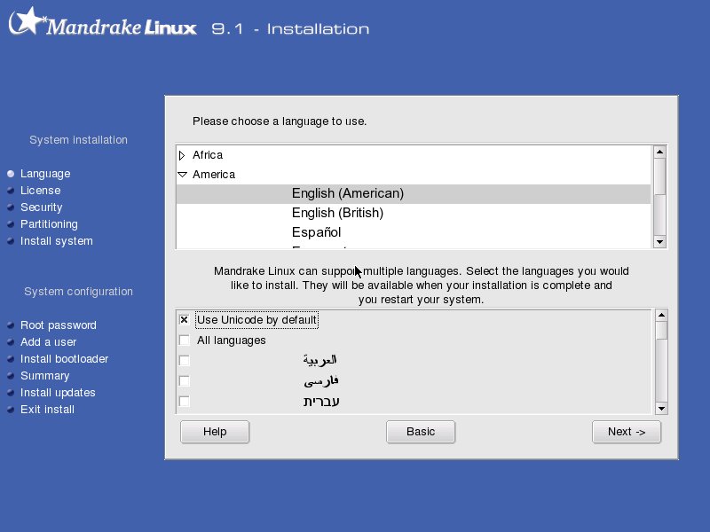Click checkbox list scrollbar up arrow
Screen dimensions: 710x532
[x=661, y=315]
